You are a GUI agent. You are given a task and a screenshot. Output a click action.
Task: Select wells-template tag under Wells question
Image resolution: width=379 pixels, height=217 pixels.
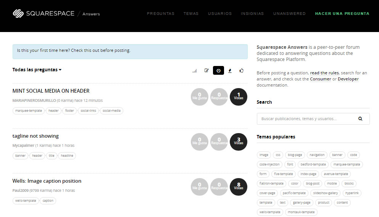coord(26,201)
